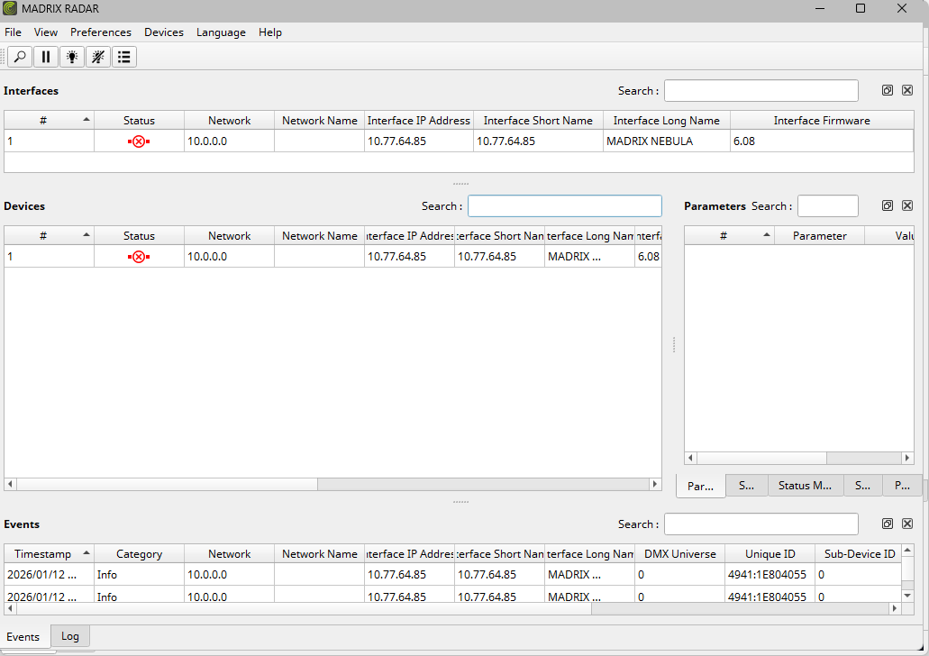Open the Devices menu
Image resolution: width=929 pixels, height=656 pixels.
164,32
